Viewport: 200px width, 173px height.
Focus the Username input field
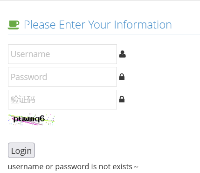tap(62, 54)
